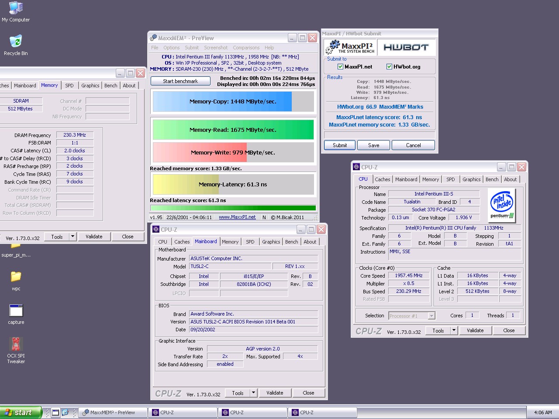Click the Memory-Copy 1448 MByte/sec bar

pos(233,101)
